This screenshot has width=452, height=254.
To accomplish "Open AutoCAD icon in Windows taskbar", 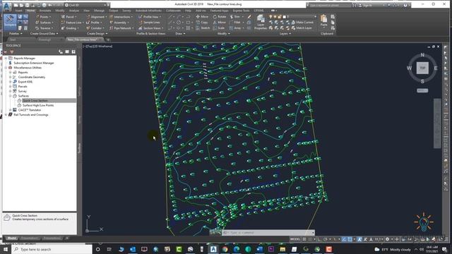I will pos(213,249).
